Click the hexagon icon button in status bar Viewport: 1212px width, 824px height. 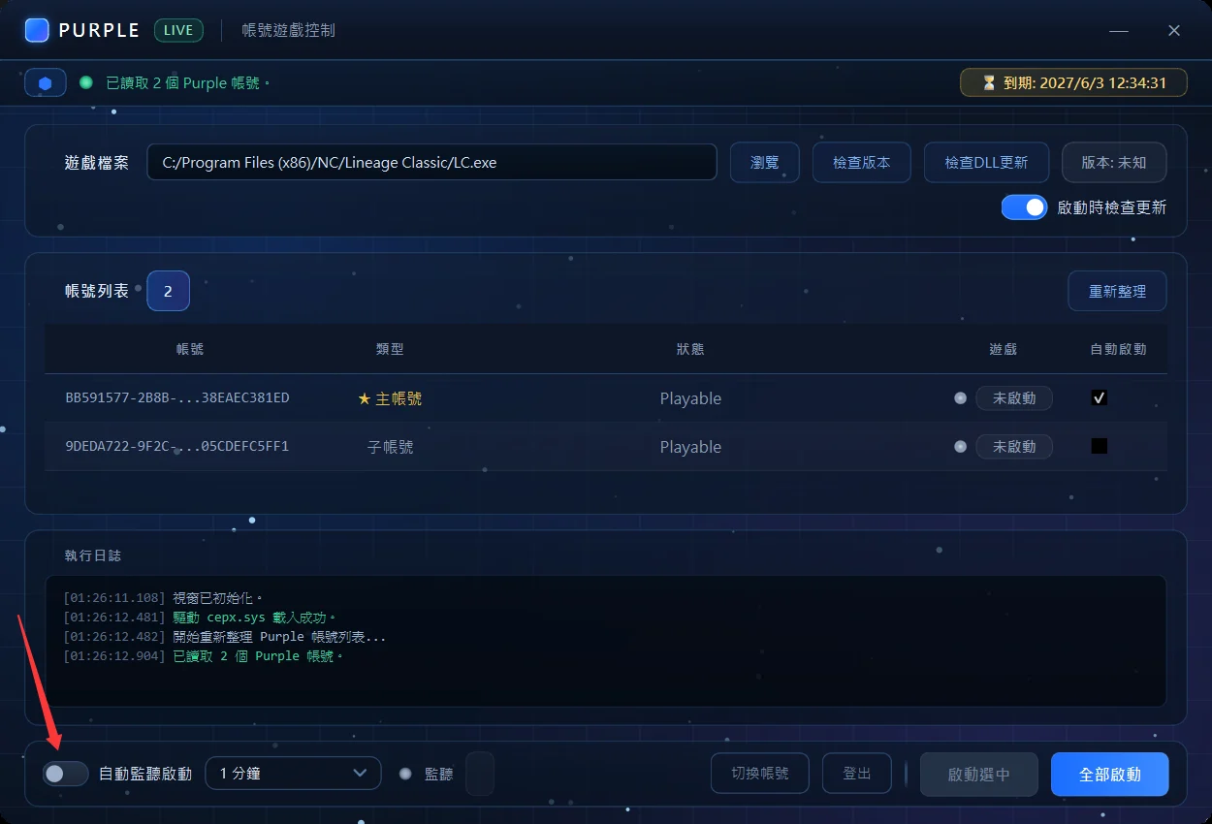pyautogui.click(x=45, y=83)
